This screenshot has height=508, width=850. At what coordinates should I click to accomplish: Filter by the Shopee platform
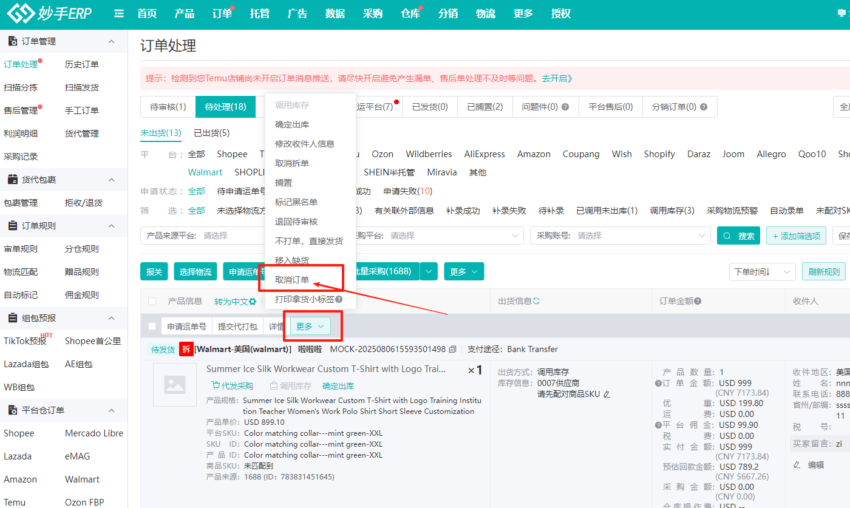tap(233, 154)
